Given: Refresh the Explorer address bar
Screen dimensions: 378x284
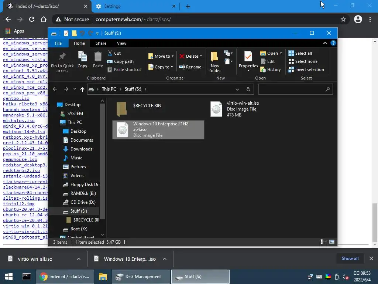Looking at the screenshot, I should 248,89.
